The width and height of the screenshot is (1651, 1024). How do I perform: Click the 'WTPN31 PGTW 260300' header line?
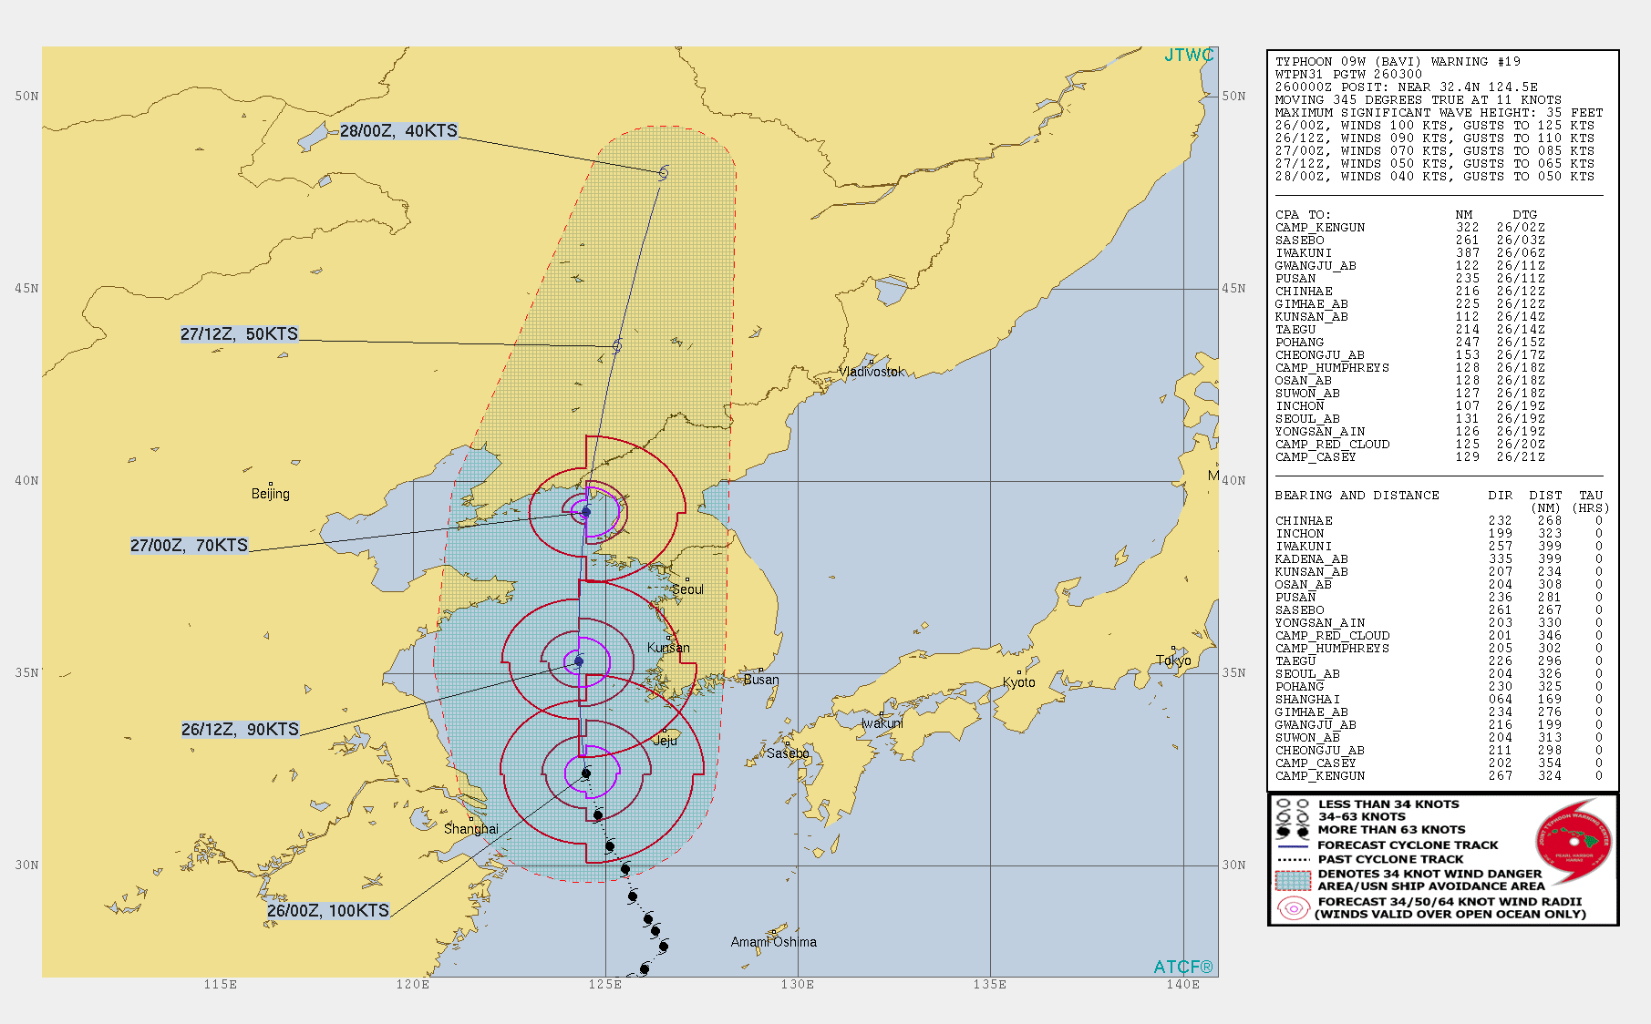point(1348,75)
